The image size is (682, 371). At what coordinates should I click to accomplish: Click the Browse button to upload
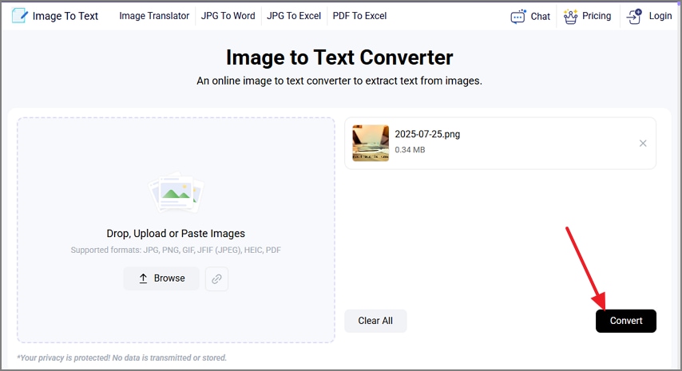point(161,278)
